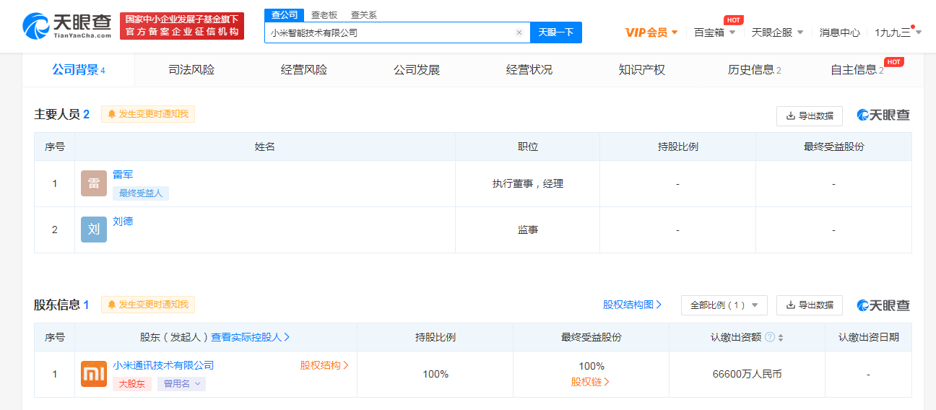The width and height of the screenshot is (936, 410).
Task: Click the 股东信息 section heading
Action: 56,305
